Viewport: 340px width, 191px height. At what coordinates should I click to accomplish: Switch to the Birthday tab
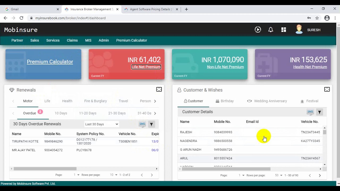click(x=224, y=101)
